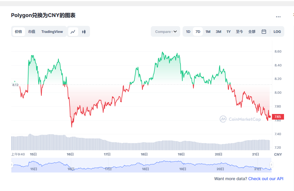Switch to line chart view icon
Screen dimensions: 294x191
(73, 32)
